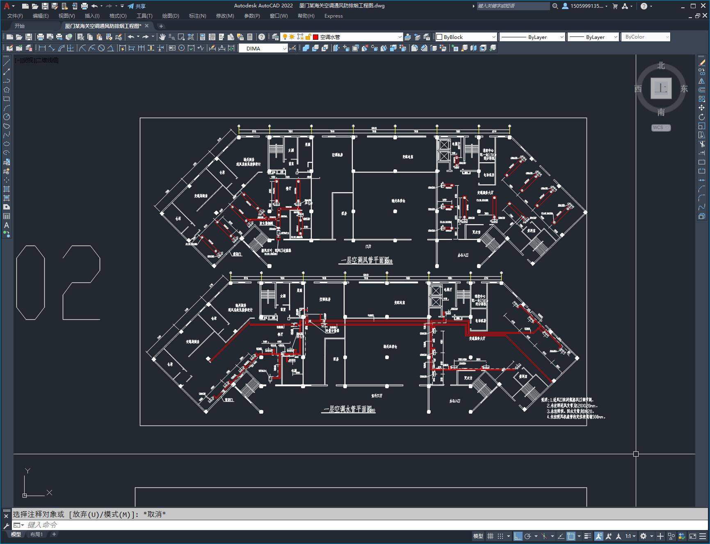Select the Table tool in the draw toolbar
The width and height of the screenshot is (710, 544).
pyautogui.click(x=7, y=216)
